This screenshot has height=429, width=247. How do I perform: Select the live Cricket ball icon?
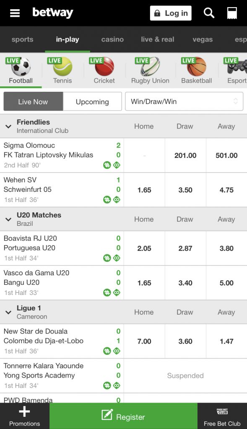pyautogui.click(x=104, y=67)
